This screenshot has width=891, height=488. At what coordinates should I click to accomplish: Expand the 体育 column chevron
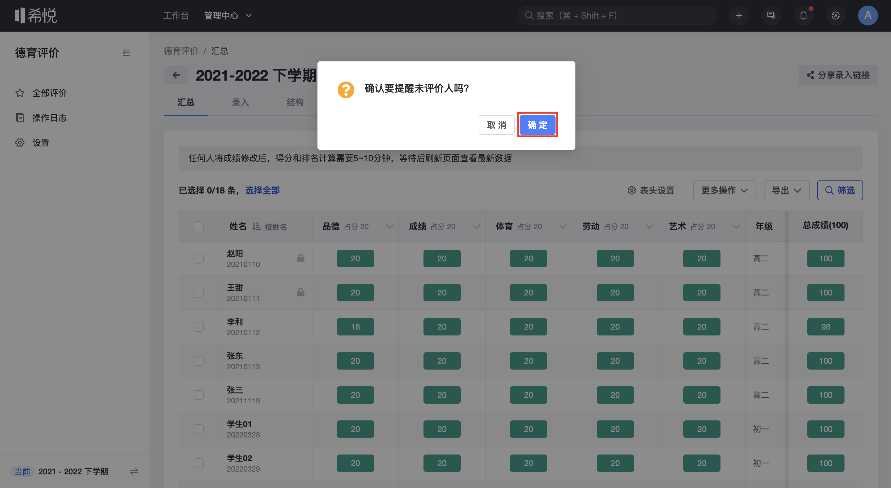click(x=563, y=227)
